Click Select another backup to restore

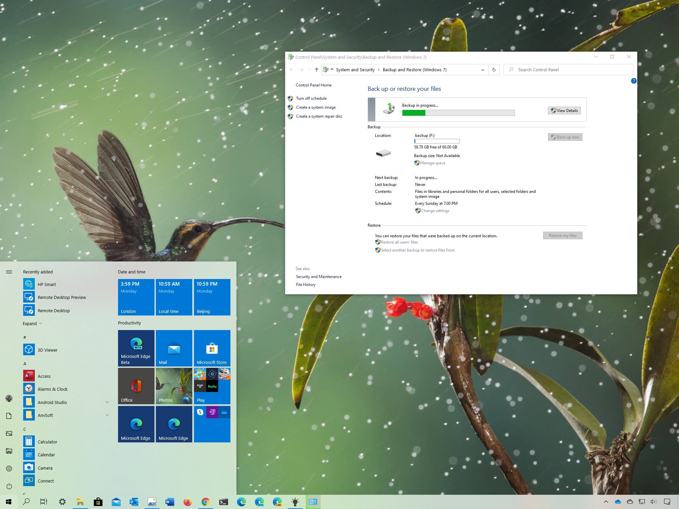click(417, 250)
